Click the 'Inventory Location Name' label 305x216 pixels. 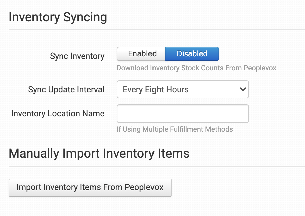(x=58, y=114)
